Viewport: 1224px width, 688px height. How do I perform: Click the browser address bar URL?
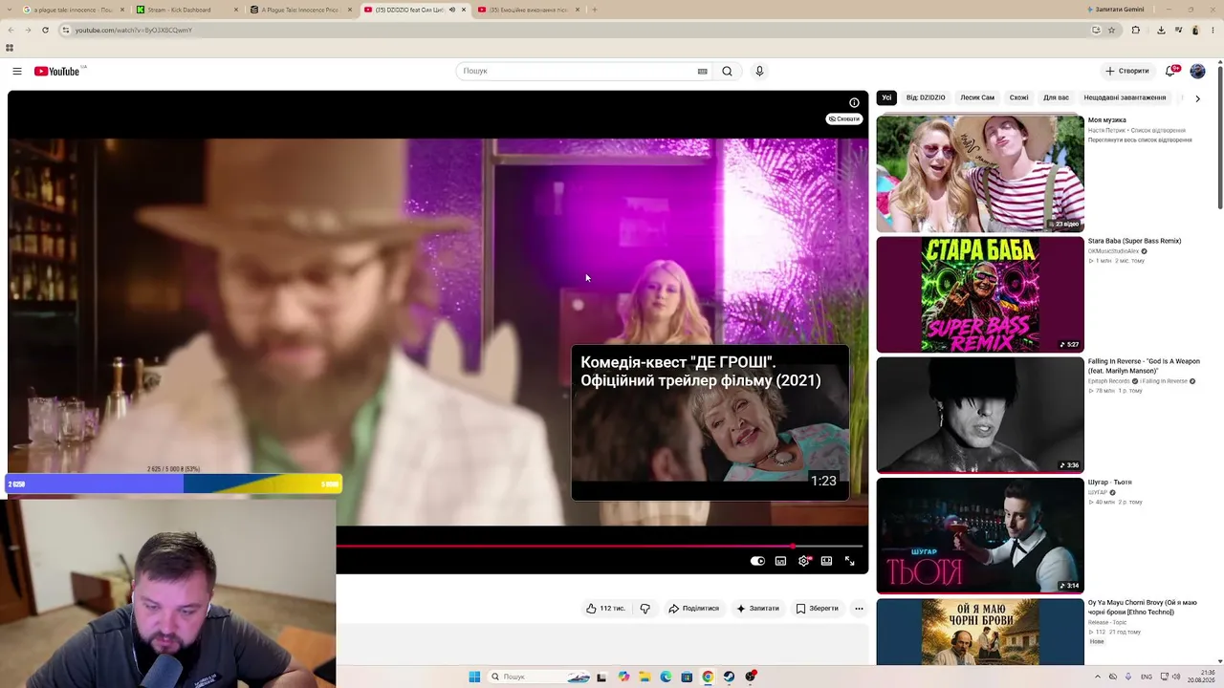coord(134,31)
